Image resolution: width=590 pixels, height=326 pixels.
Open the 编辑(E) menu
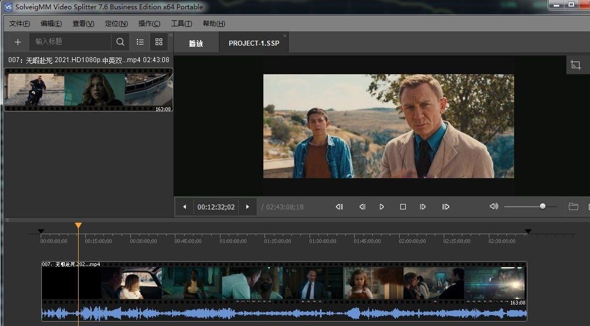(x=51, y=24)
